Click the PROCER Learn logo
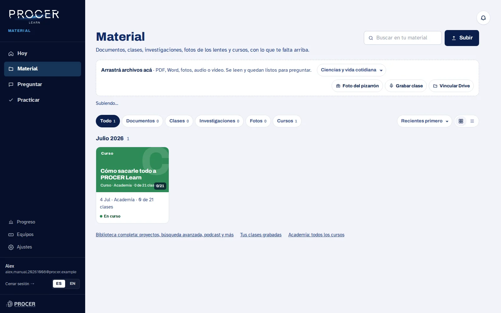Image resolution: width=501 pixels, height=313 pixels. point(34,17)
